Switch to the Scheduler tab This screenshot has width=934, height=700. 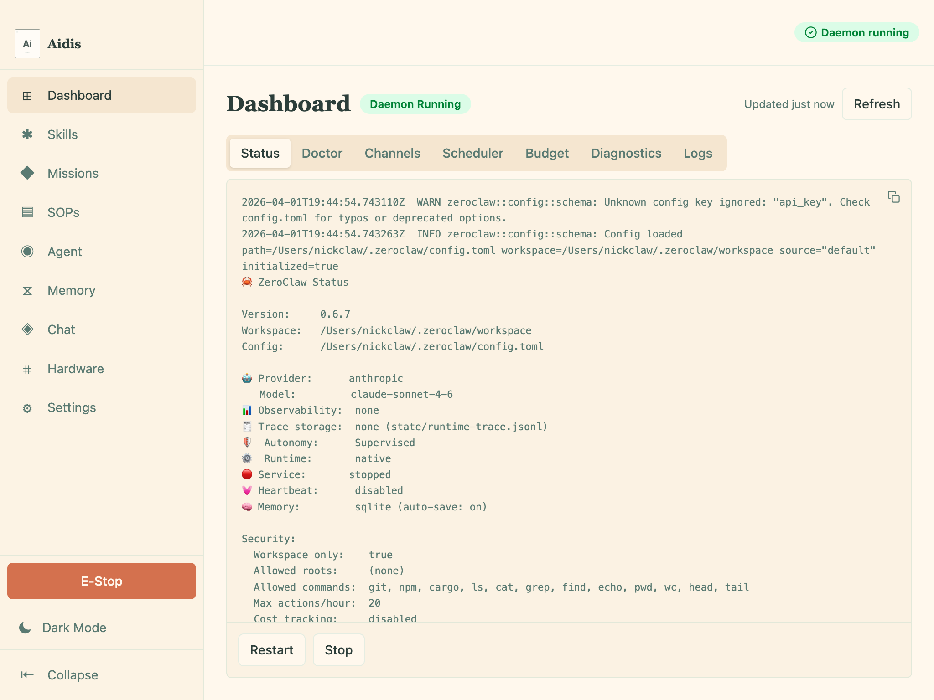click(472, 153)
